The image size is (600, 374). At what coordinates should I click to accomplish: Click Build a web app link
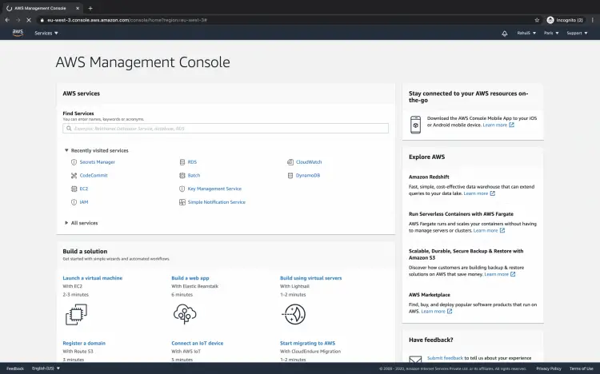190,278
